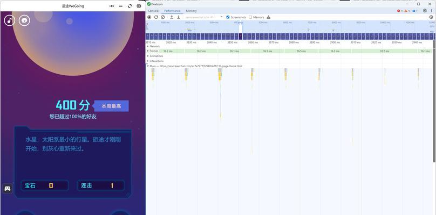Collapse the Main thread track
The image size is (436, 215).
[x=148, y=66]
